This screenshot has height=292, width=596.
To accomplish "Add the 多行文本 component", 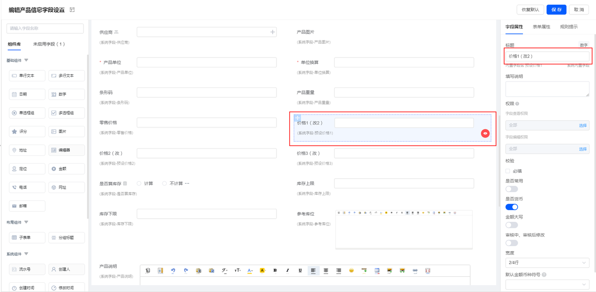I will (67, 75).
